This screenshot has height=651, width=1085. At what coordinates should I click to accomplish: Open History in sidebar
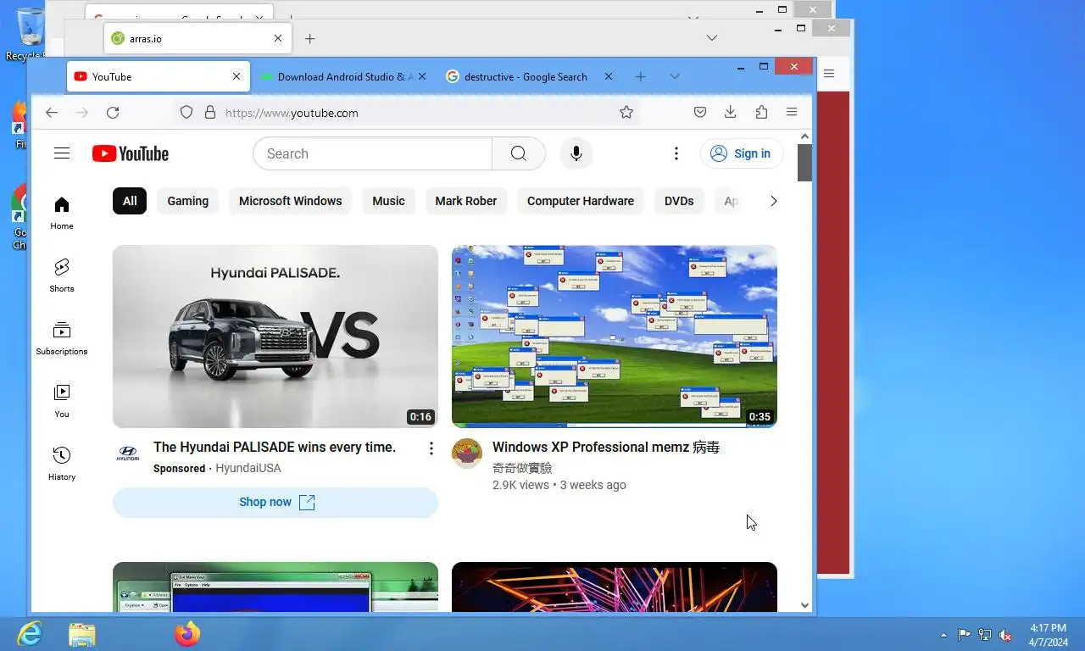62,464
